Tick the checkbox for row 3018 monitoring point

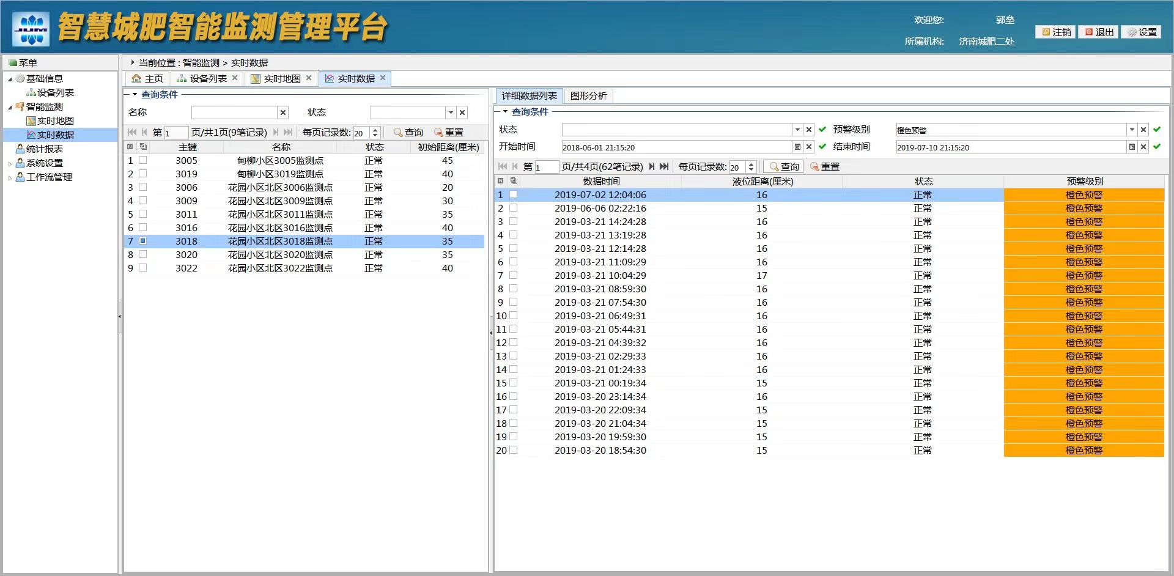144,241
